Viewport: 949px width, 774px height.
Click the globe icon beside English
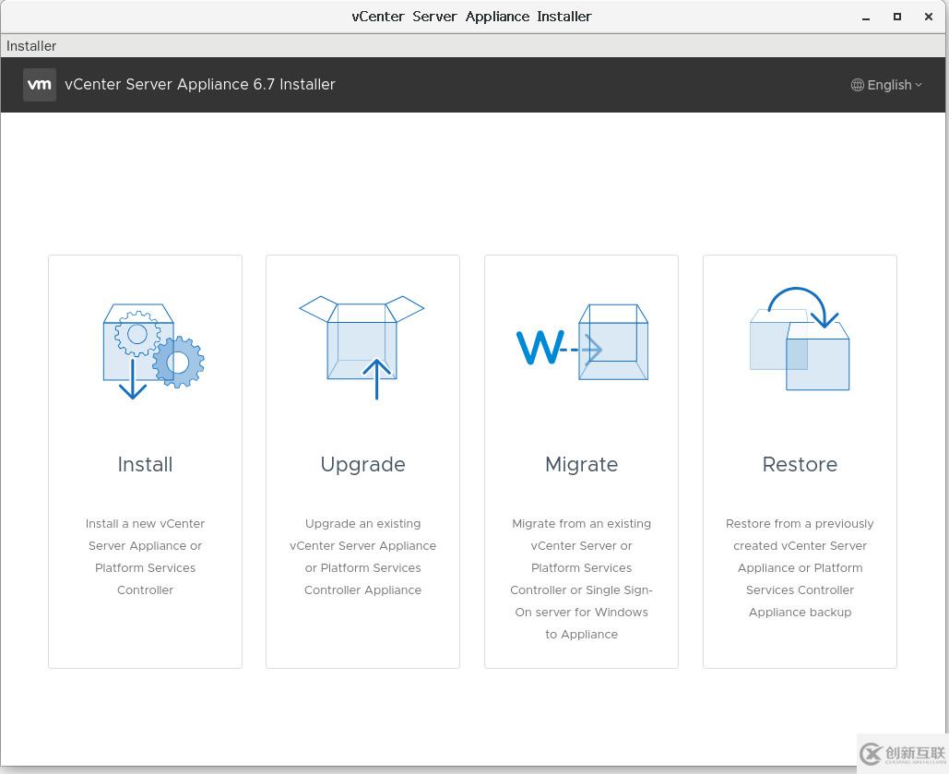(x=857, y=85)
